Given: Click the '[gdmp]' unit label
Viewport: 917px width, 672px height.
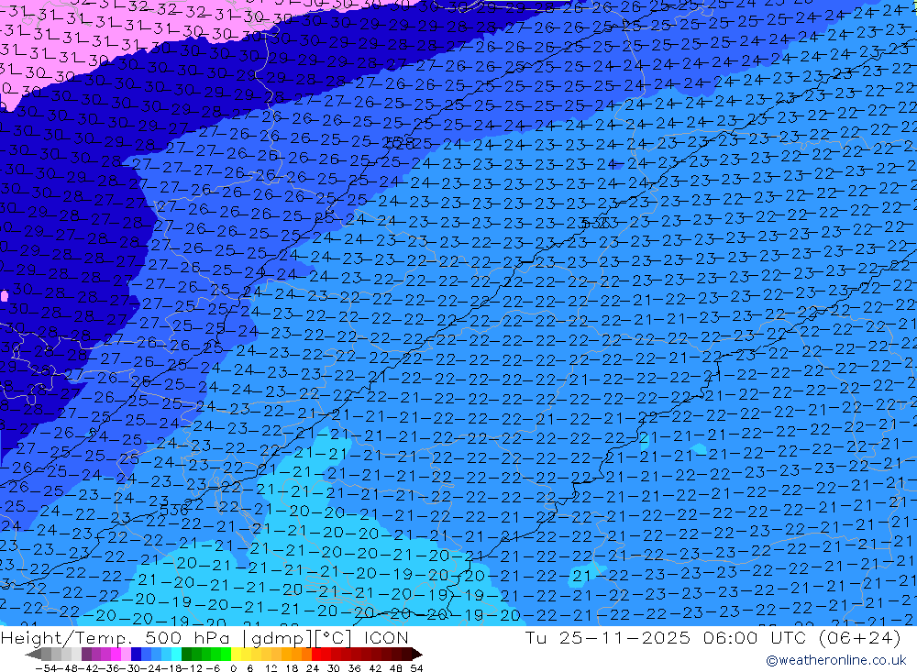Looking at the screenshot, I should [278, 638].
